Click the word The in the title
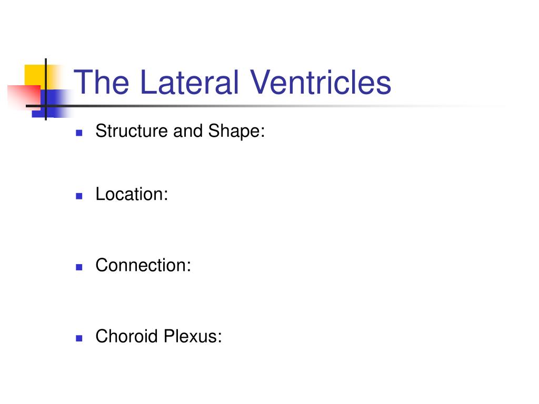The height and width of the screenshot is (404, 539). click(x=102, y=82)
